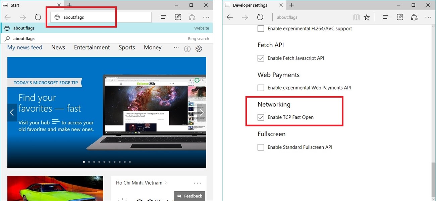Viewport: 436px width, 201px height.
Task: Toggle Enable Fetch Javascript API checkbox
Action: (x=261, y=58)
